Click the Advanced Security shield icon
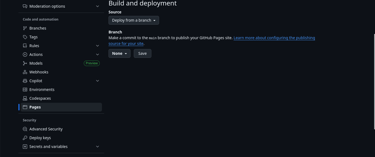375x157 pixels. (25, 129)
